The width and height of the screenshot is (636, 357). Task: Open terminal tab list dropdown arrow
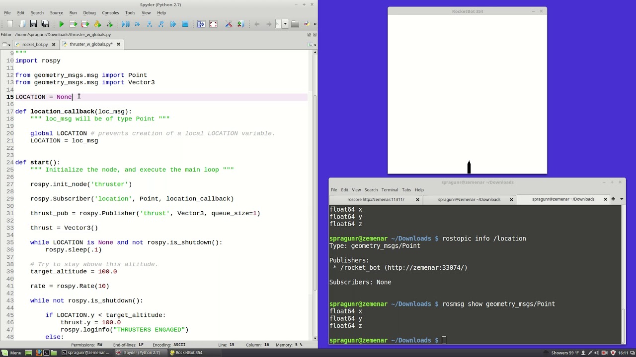coord(621,199)
